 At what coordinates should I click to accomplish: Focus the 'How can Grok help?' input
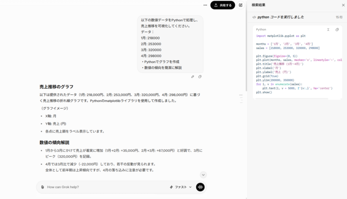(106, 187)
